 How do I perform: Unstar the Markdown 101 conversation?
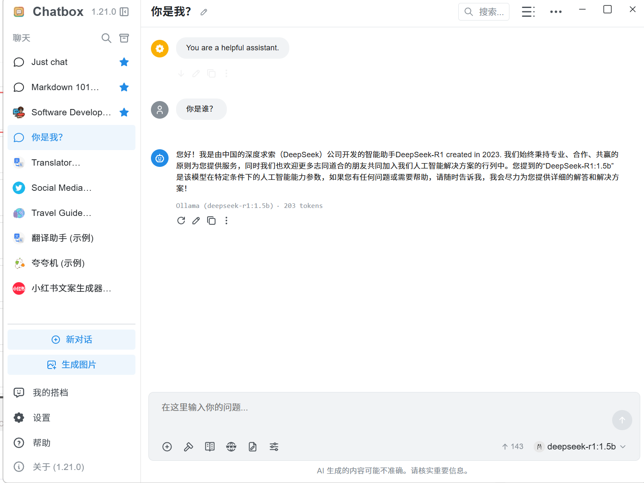click(124, 87)
